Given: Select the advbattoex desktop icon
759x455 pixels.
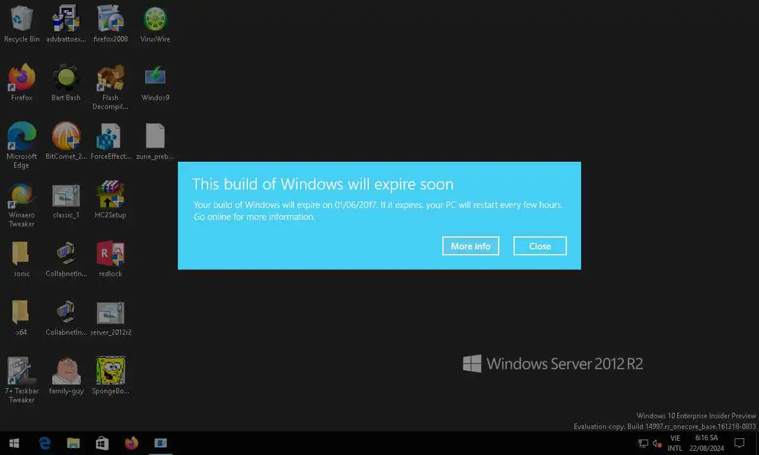Looking at the screenshot, I should click(66, 24).
